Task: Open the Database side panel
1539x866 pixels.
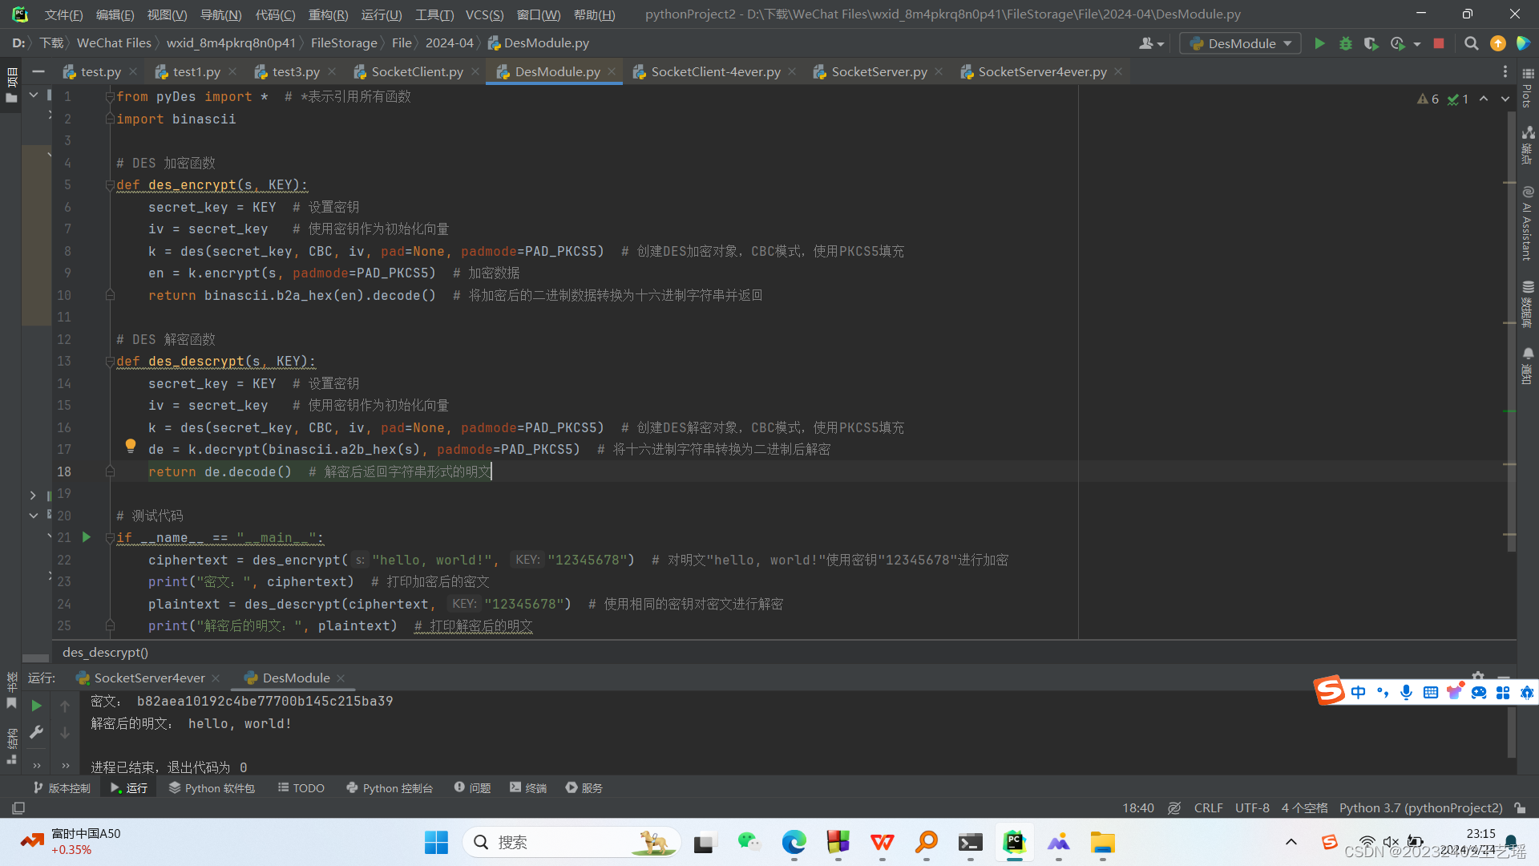Action: pos(1528,304)
